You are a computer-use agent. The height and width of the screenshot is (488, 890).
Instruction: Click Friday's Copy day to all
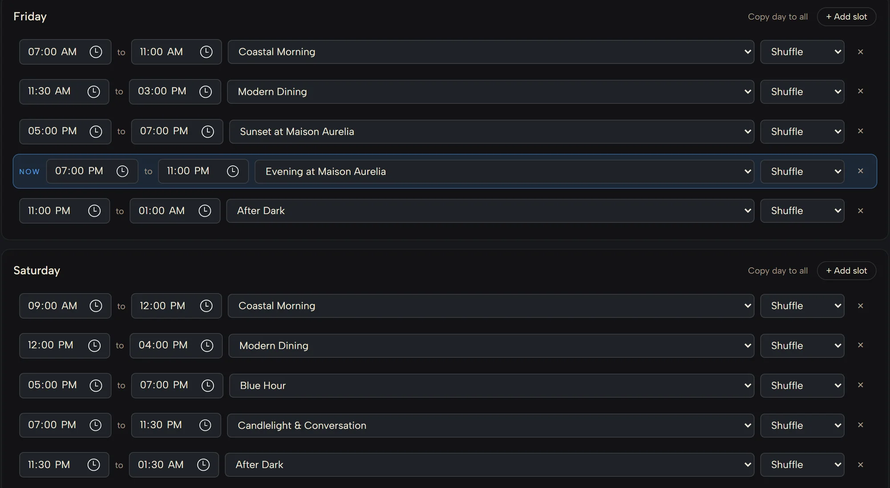pos(777,17)
